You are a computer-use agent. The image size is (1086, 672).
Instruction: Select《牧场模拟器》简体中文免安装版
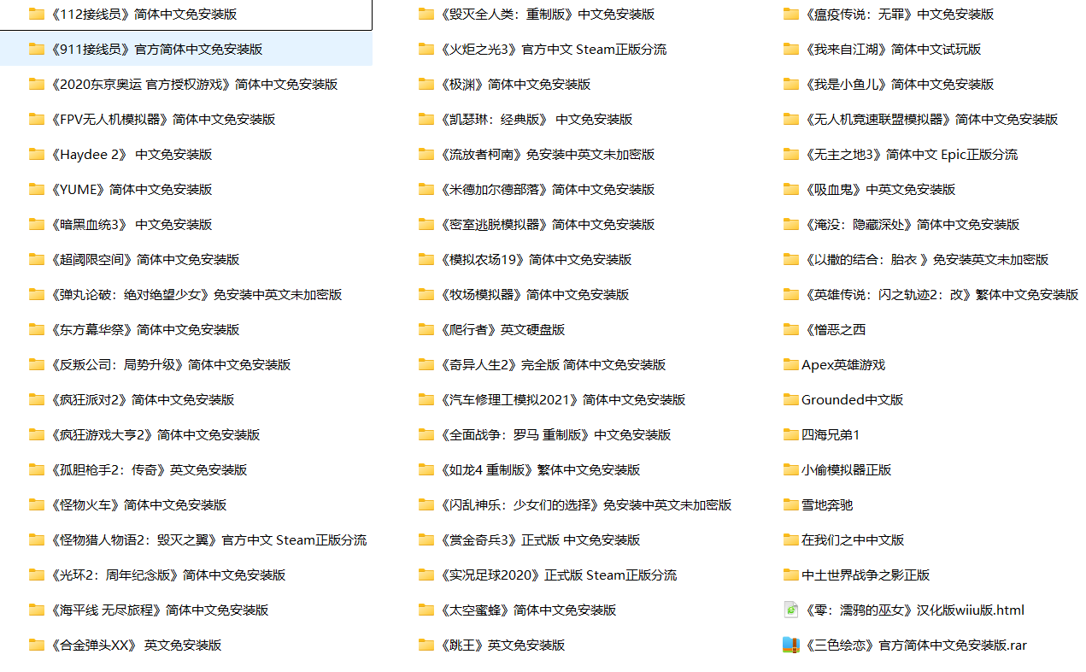click(x=535, y=294)
